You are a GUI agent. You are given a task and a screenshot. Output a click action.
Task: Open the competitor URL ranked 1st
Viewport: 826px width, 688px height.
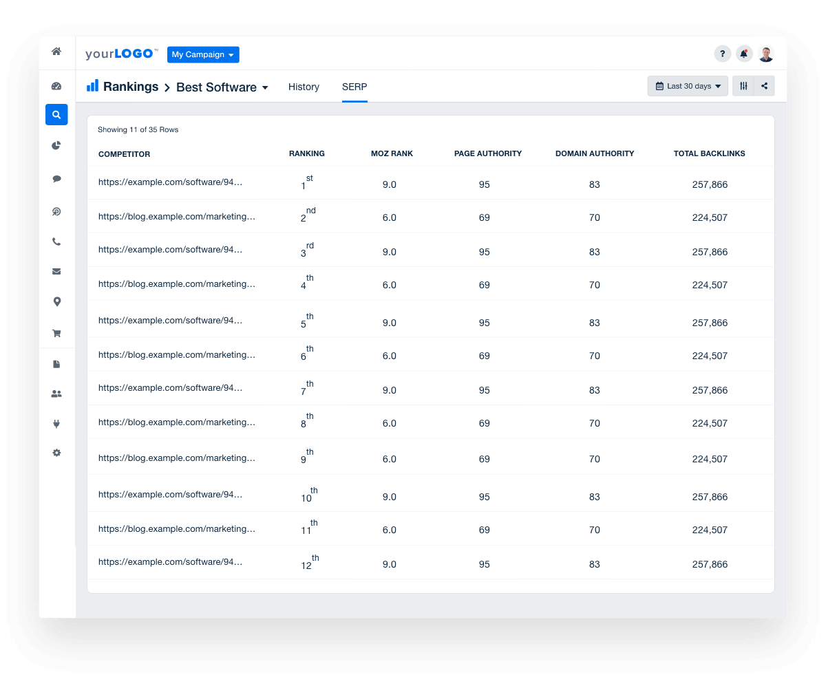pyautogui.click(x=171, y=182)
